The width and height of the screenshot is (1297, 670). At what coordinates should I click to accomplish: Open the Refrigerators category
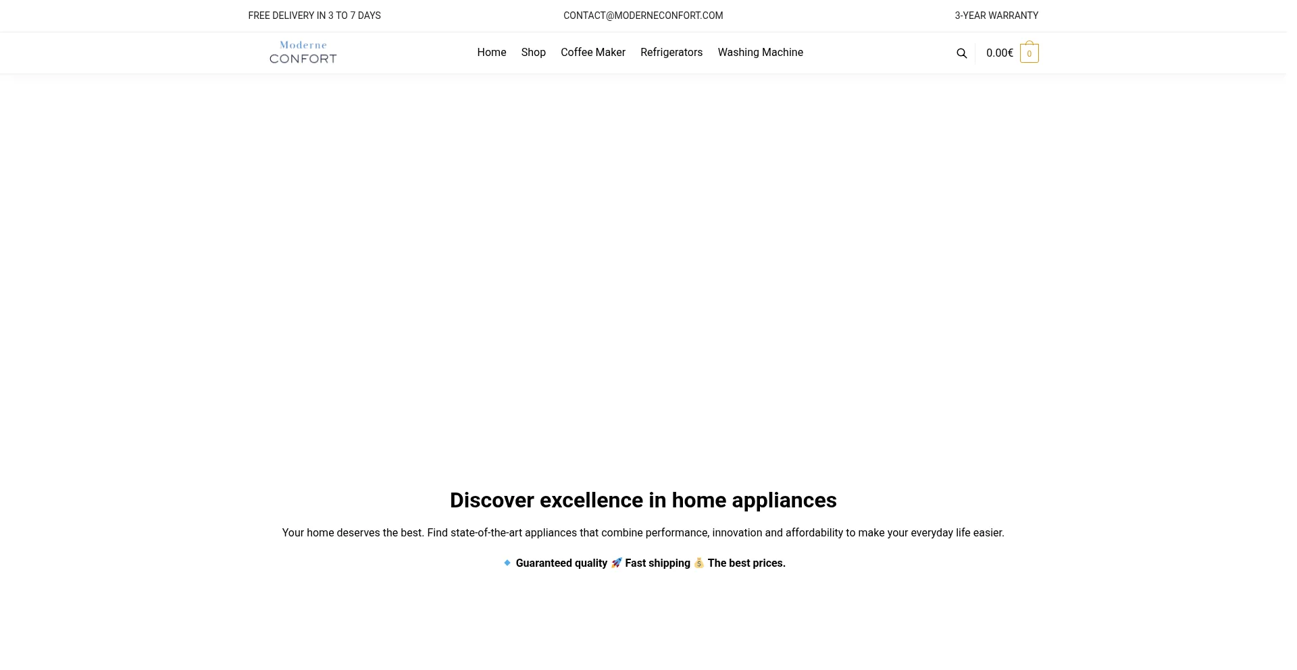tap(671, 53)
